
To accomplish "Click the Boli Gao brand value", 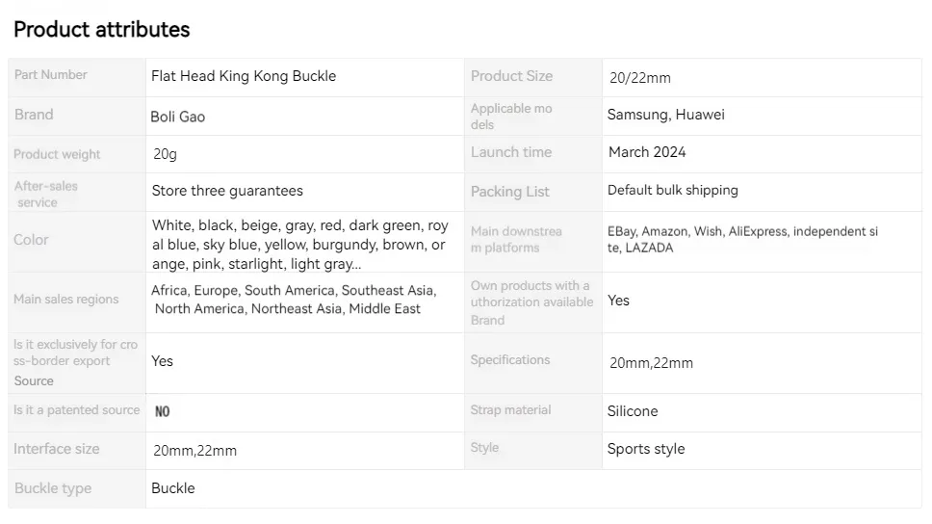I will click(178, 117).
